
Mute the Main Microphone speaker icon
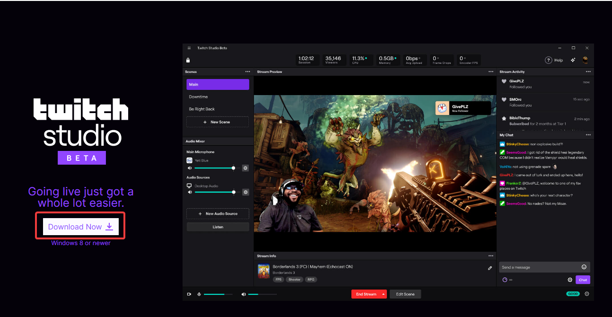(x=190, y=168)
